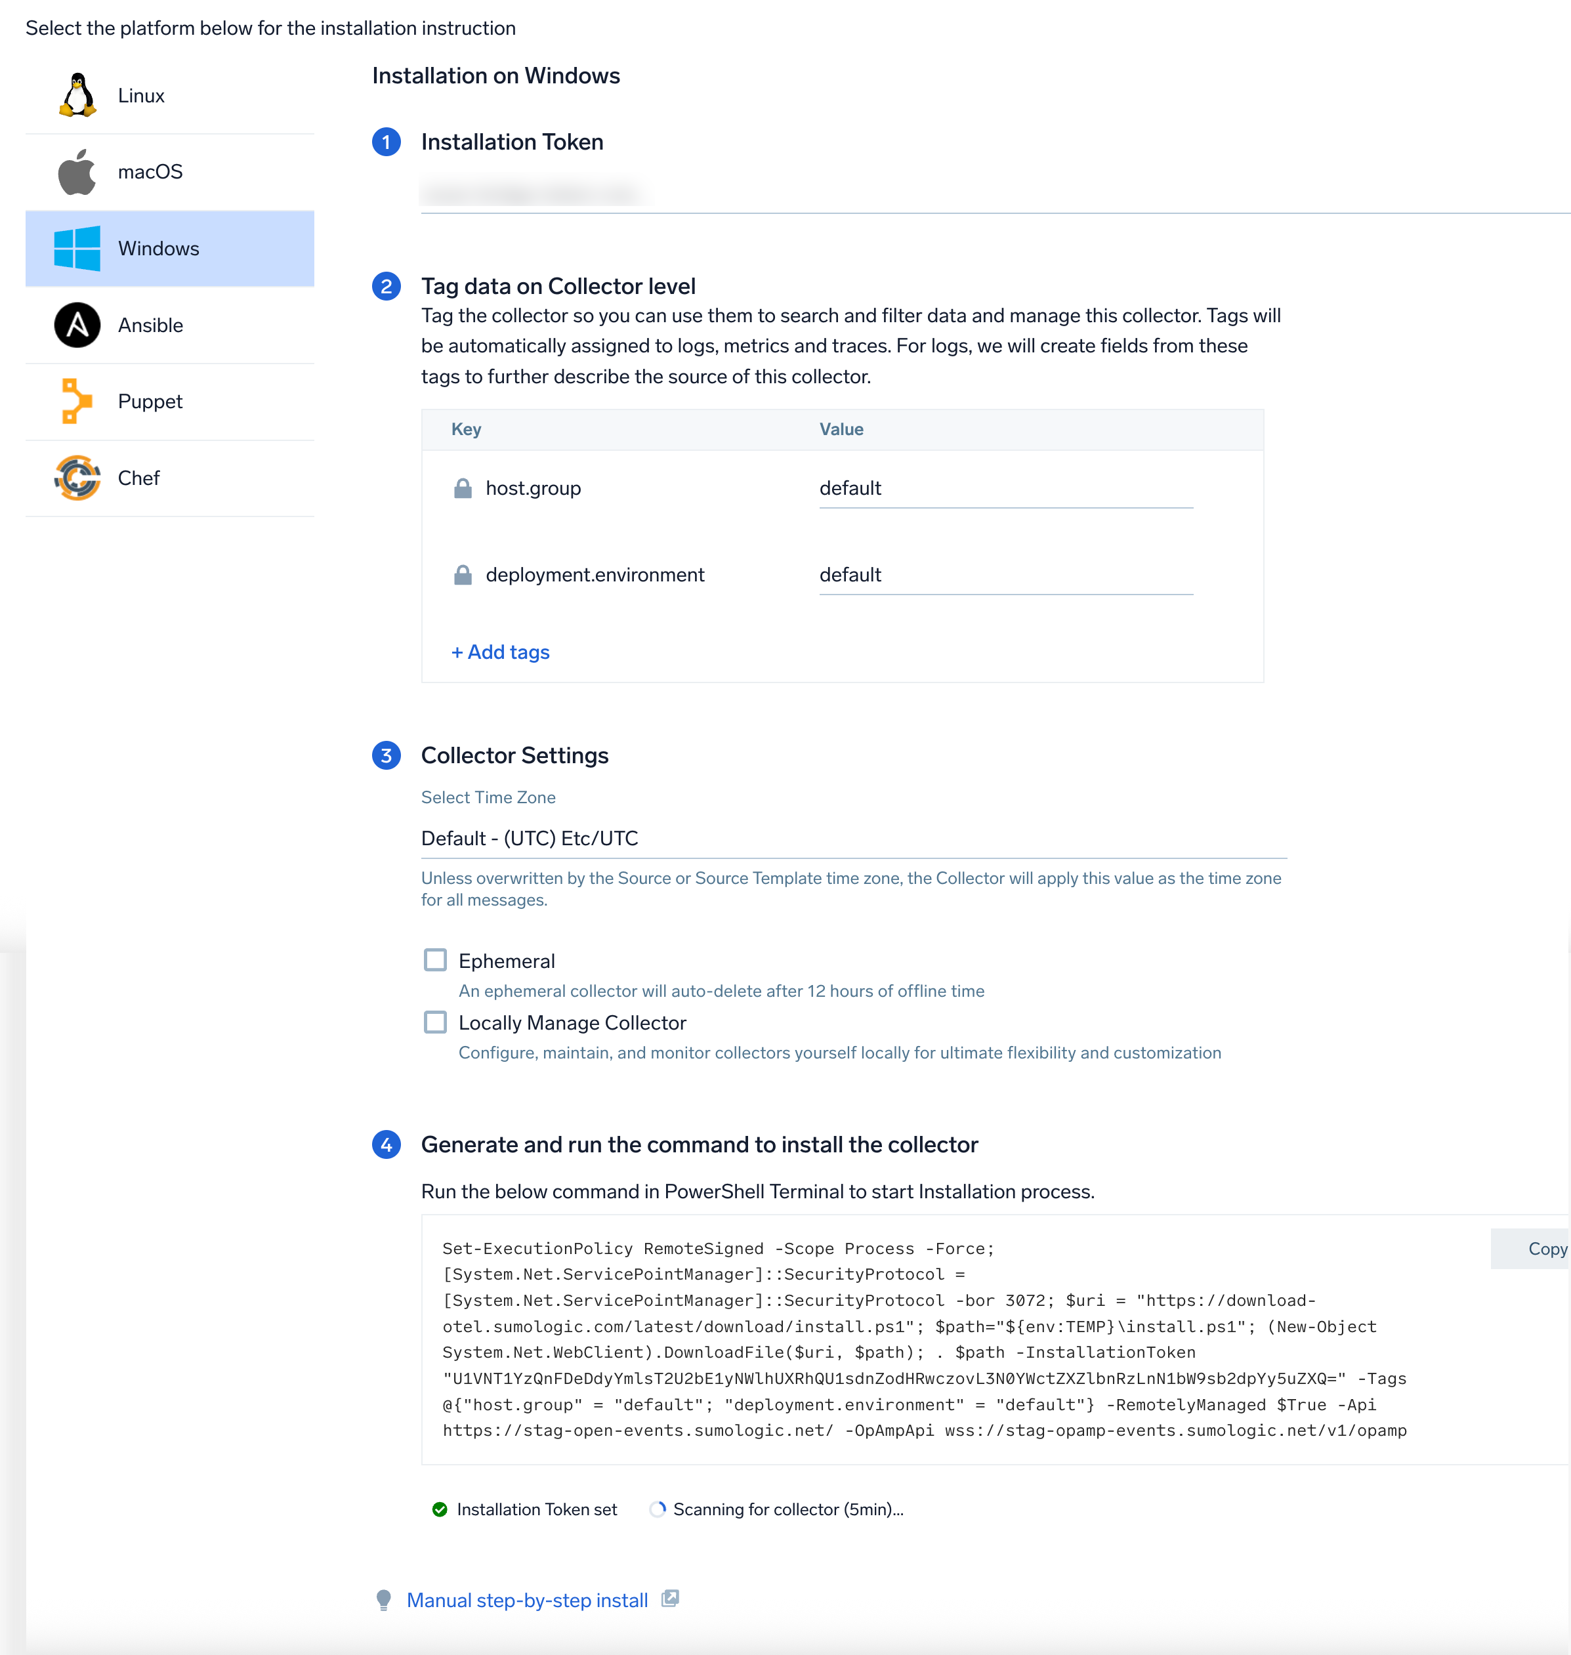Click the Windows logo icon

(x=77, y=249)
